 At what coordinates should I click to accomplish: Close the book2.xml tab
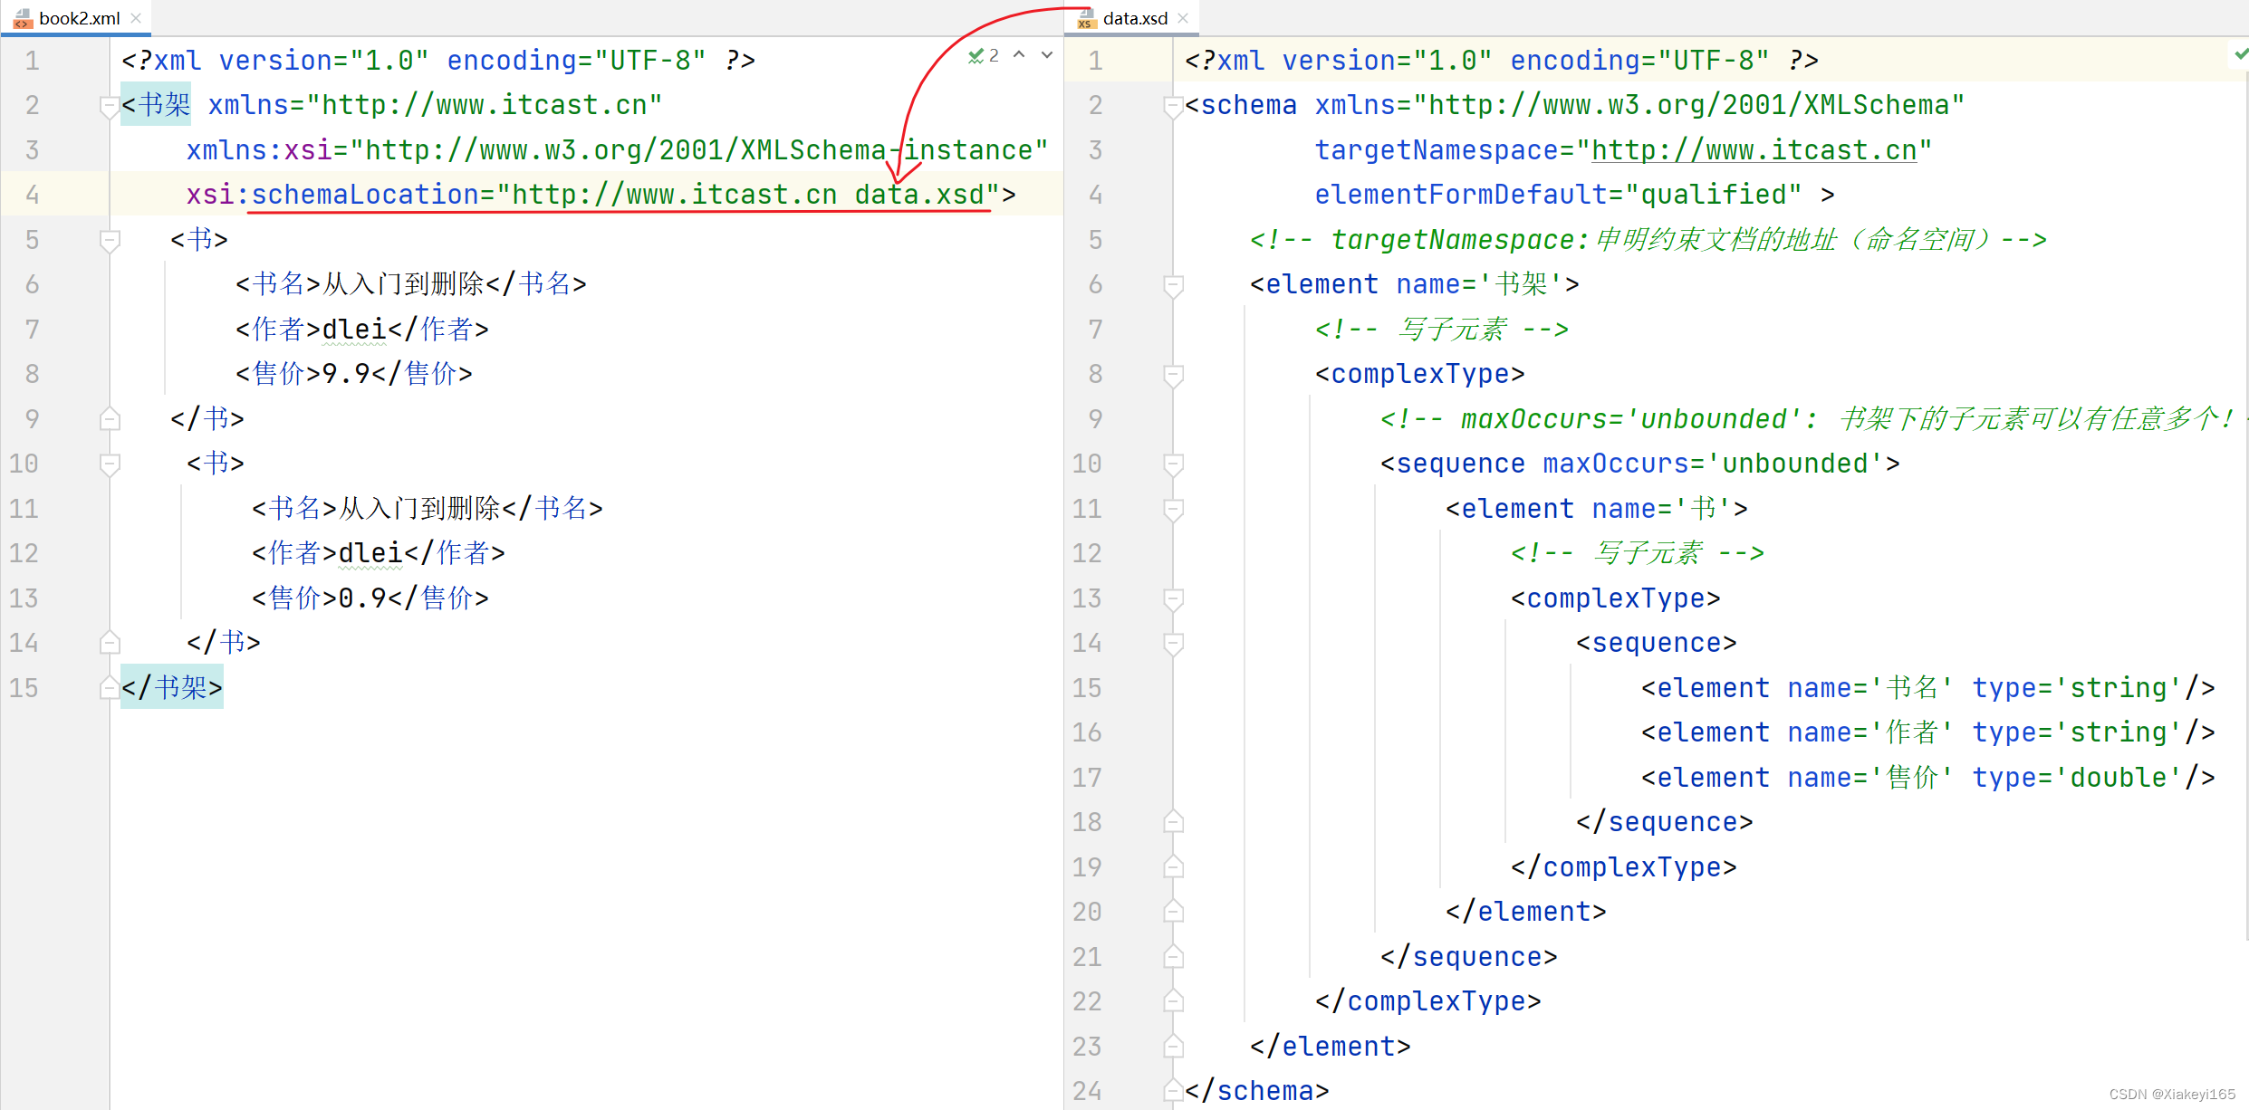(136, 18)
